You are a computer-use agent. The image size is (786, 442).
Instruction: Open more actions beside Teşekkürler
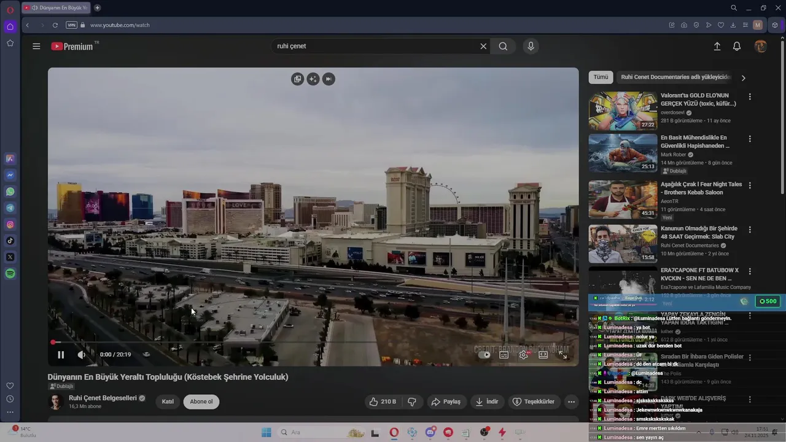pyautogui.click(x=571, y=401)
